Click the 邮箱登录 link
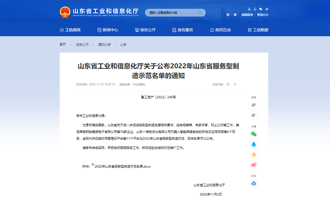 247,15
